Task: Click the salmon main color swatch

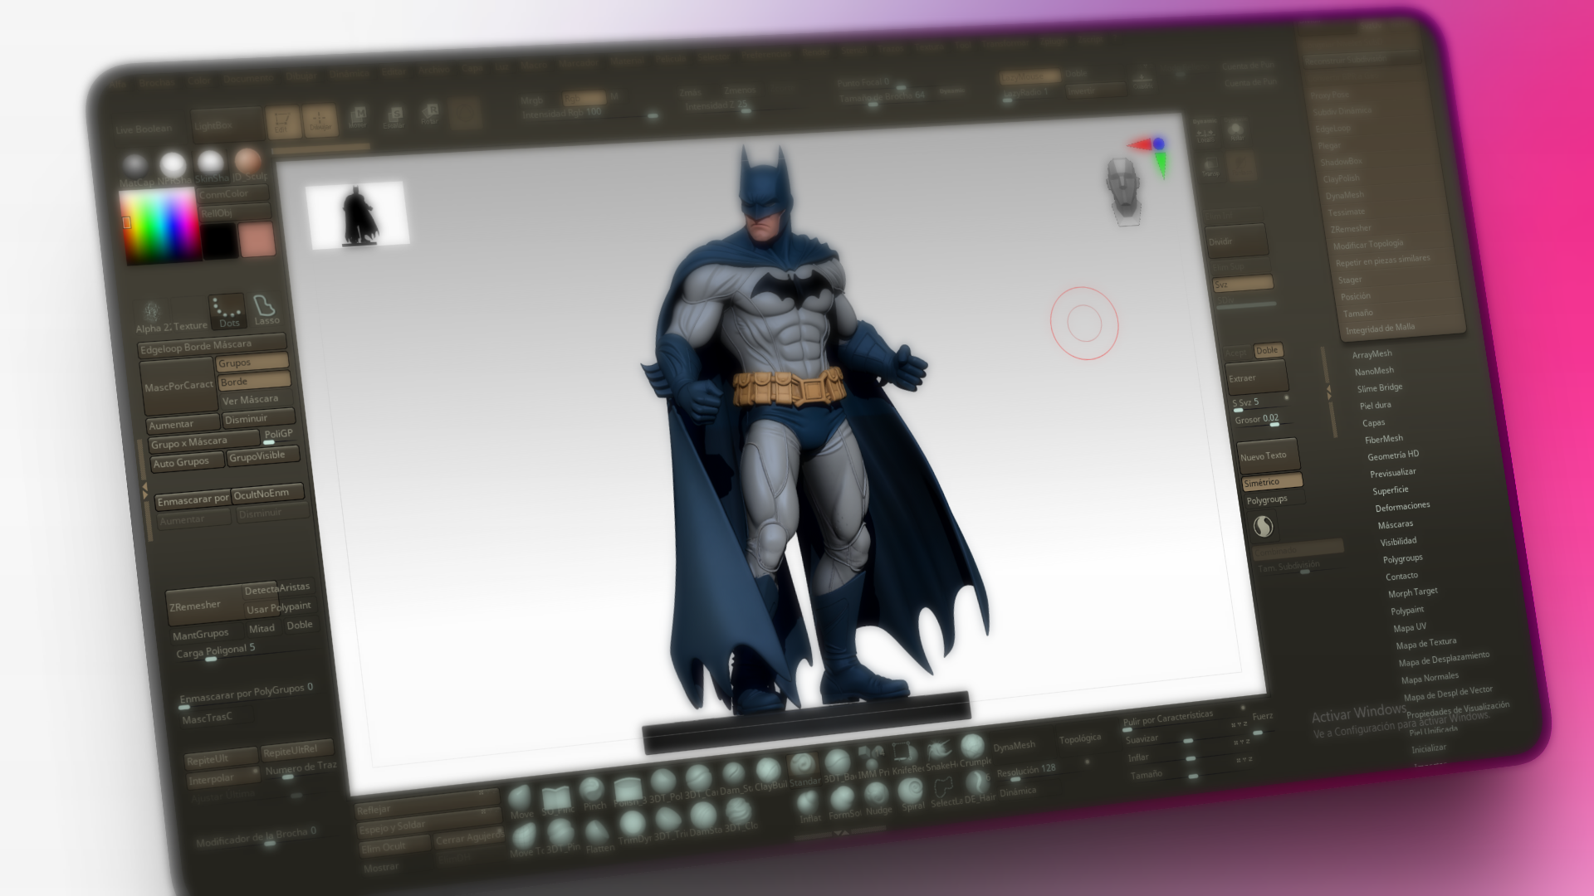Action: pos(257,240)
